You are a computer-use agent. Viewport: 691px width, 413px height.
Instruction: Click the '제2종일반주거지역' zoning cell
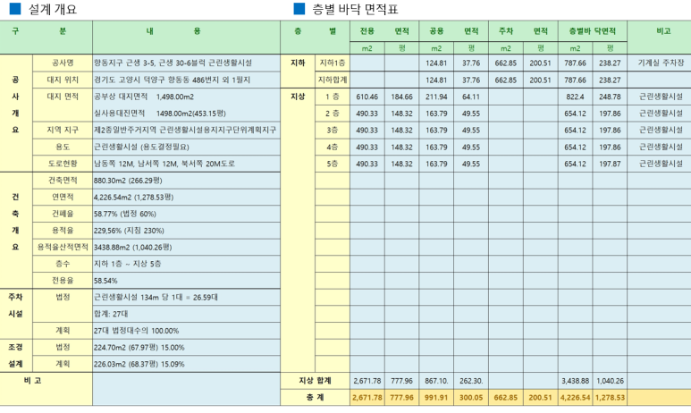[x=187, y=130]
